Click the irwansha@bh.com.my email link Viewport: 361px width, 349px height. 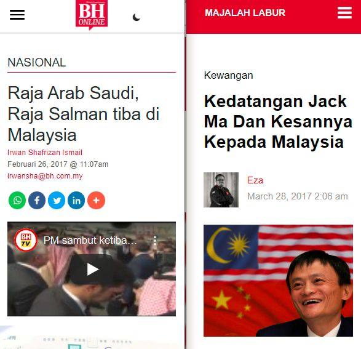(x=45, y=176)
